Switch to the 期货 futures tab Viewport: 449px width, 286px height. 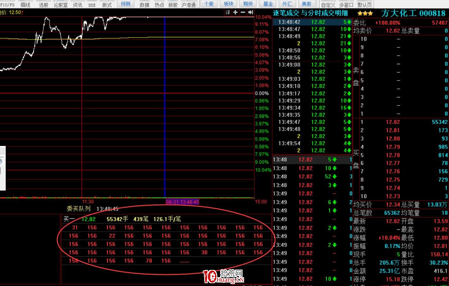pyautogui.click(x=248, y=4)
